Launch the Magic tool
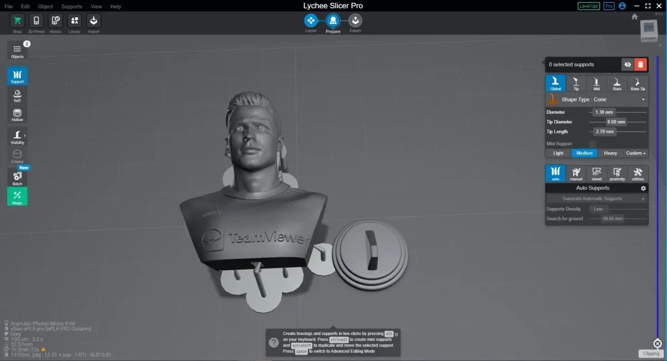The height and width of the screenshot is (361, 667). (x=17, y=197)
